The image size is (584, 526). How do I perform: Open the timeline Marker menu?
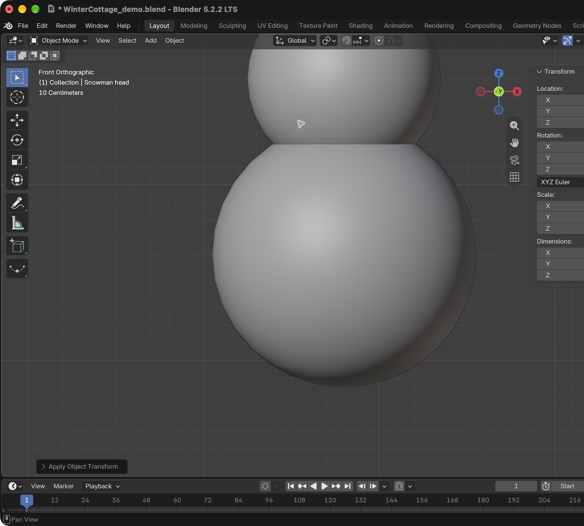(x=63, y=486)
